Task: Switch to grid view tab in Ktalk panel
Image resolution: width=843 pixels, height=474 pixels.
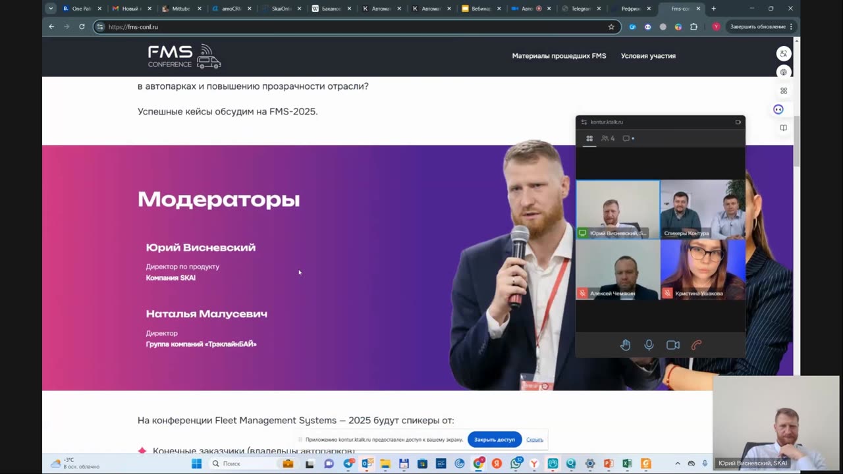Action: (x=589, y=138)
